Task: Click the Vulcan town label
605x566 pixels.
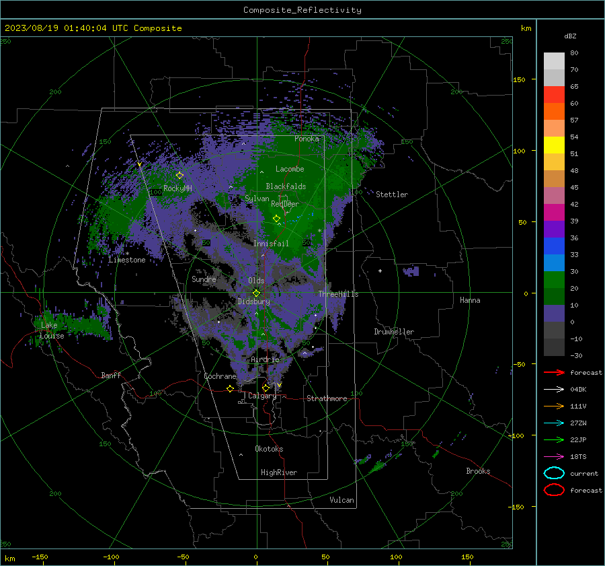Action: (342, 500)
